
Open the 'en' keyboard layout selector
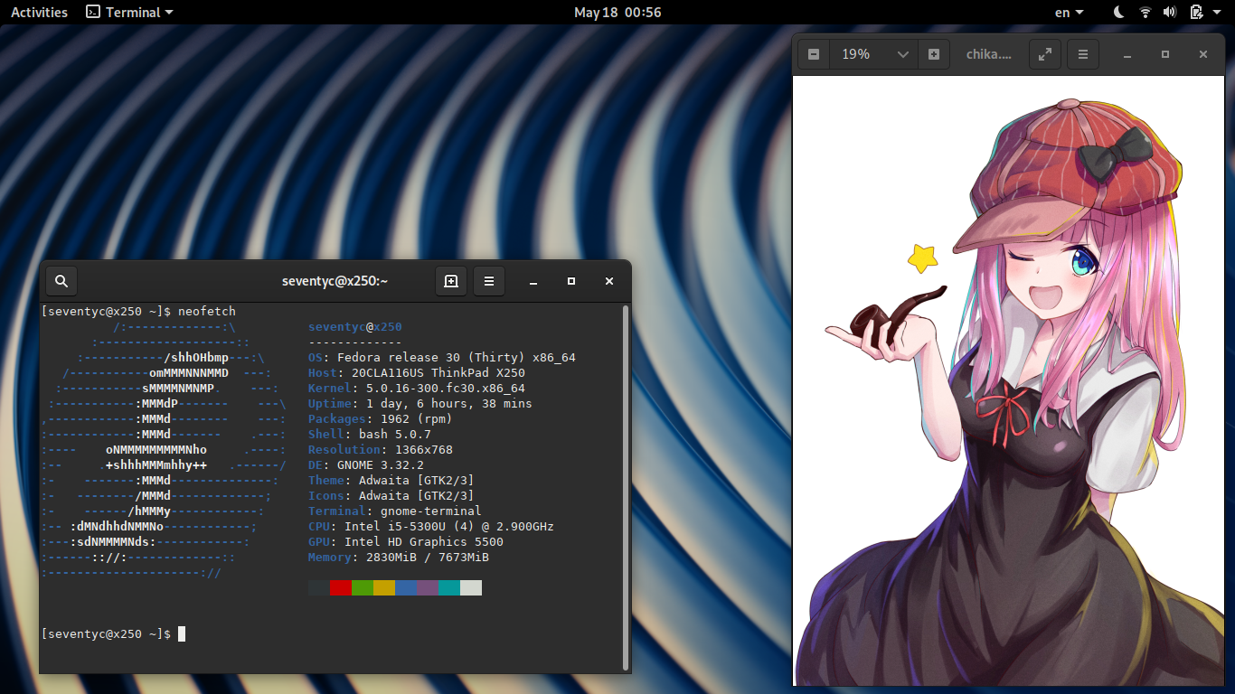1069,12
